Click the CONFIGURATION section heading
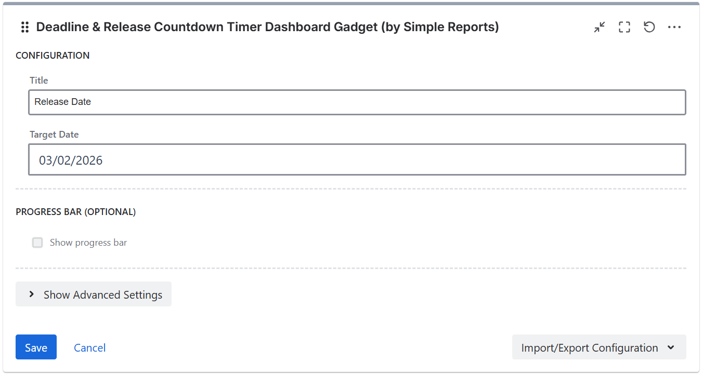703x375 pixels. point(53,56)
